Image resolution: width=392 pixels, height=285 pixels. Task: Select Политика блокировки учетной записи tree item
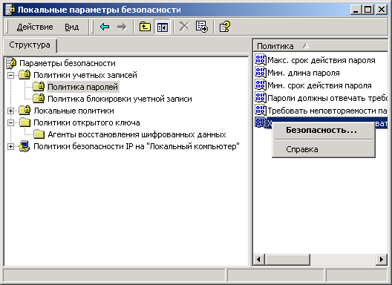(x=120, y=99)
